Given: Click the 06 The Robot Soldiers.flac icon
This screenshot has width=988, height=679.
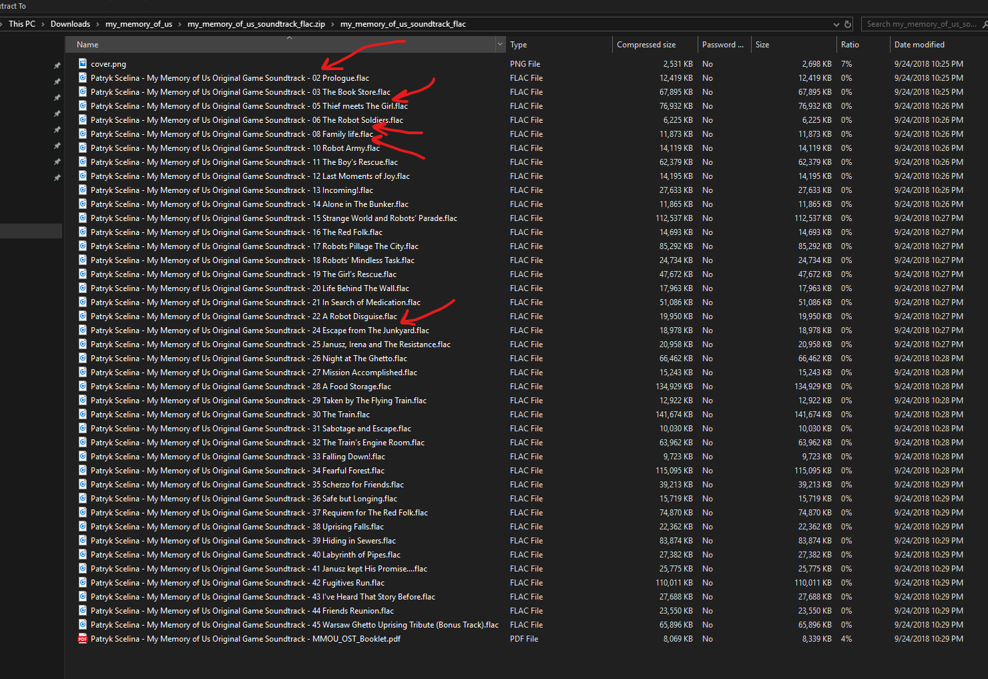Looking at the screenshot, I should click(x=83, y=120).
